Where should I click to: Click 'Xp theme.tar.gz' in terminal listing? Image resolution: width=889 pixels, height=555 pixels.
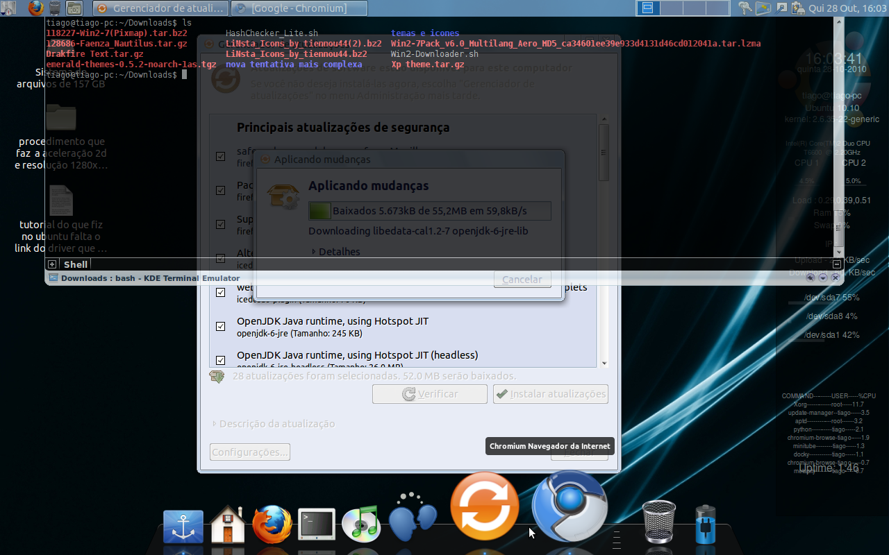[428, 65]
